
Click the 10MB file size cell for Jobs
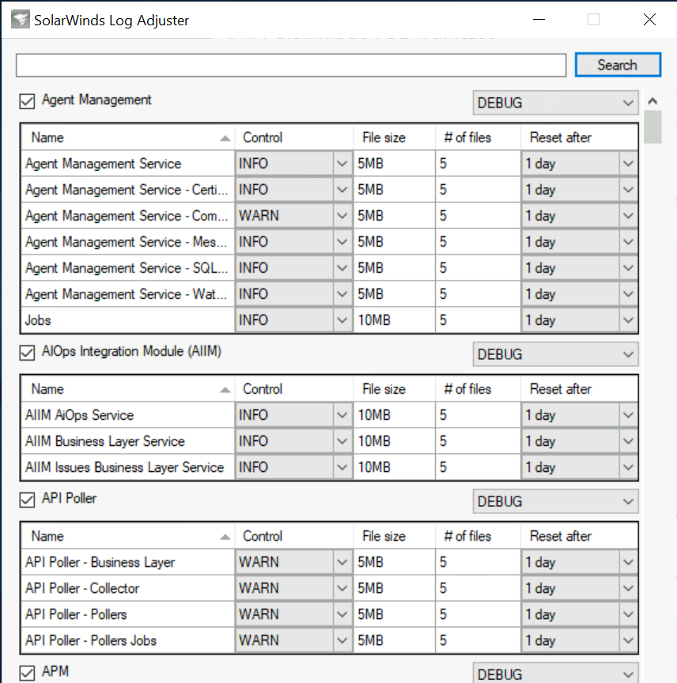click(394, 321)
